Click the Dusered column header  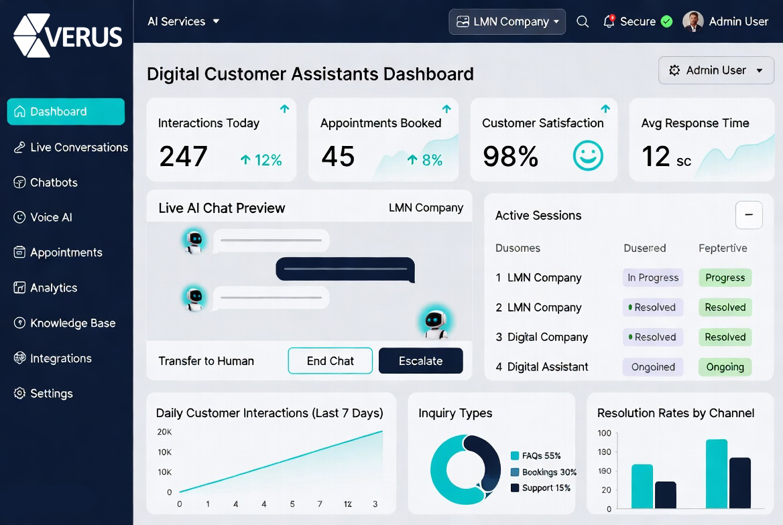point(645,248)
